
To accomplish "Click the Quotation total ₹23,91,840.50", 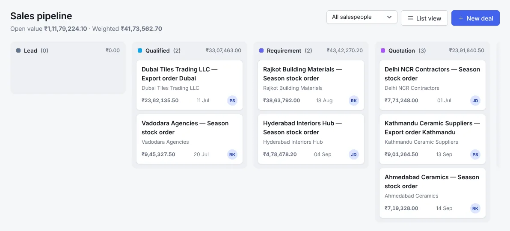I will [467, 50].
